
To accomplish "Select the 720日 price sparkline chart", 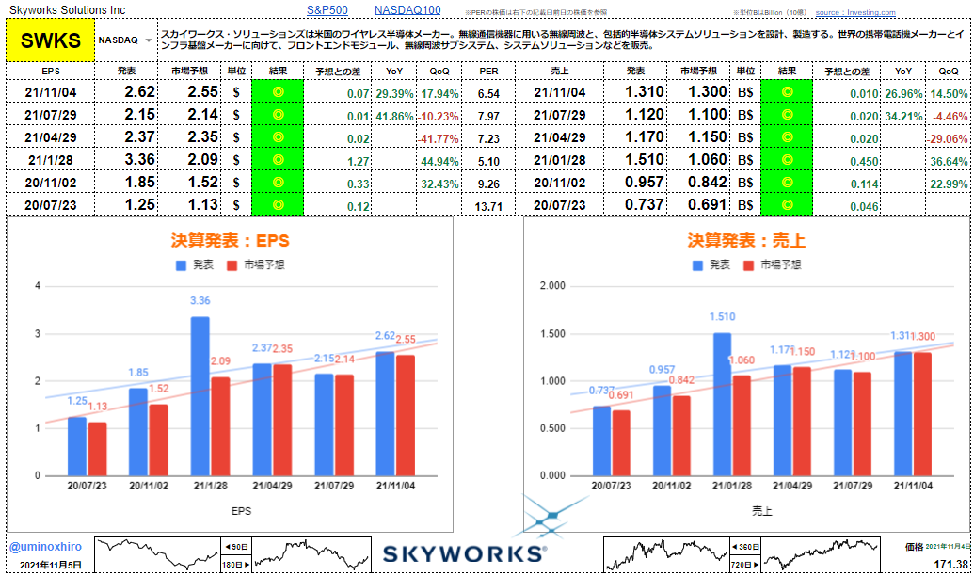I will click(x=820, y=555).
